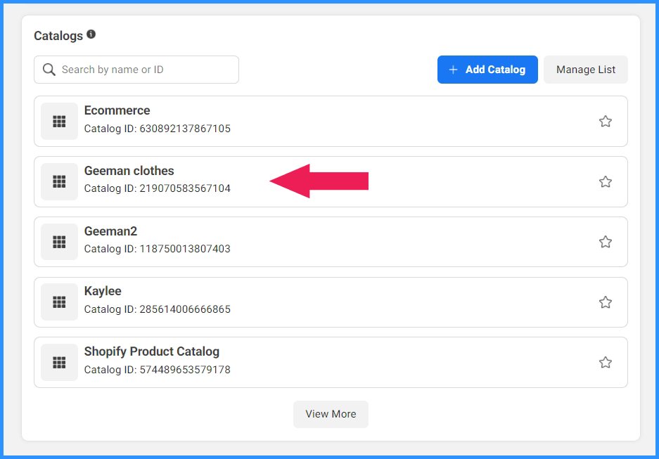Open the Geeman clothes catalog title
The width and height of the screenshot is (659, 459).
click(x=129, y=171)
